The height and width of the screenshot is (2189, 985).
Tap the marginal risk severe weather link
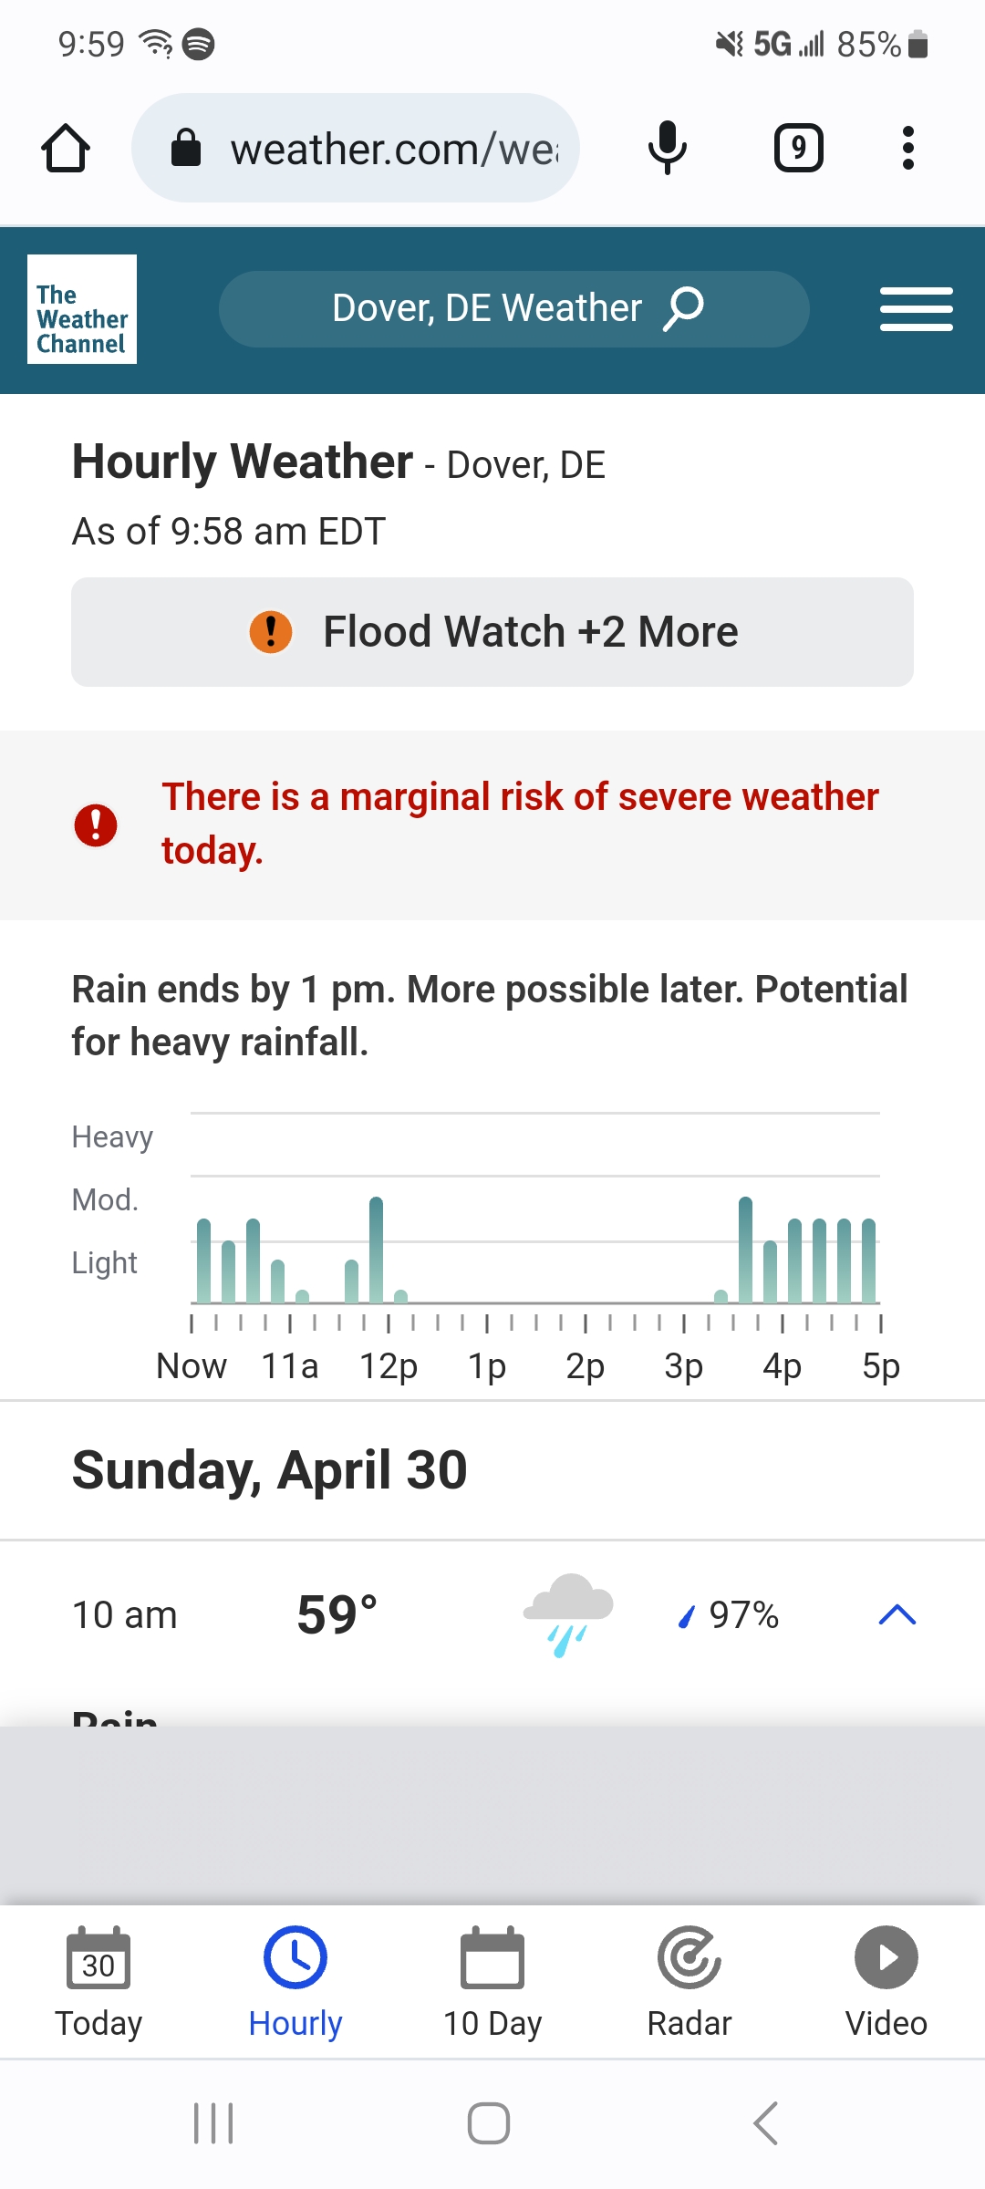pyautogui.click(x=520, y=823)
